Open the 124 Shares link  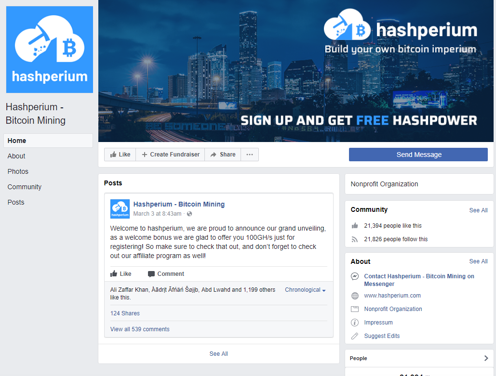[125, 313]
